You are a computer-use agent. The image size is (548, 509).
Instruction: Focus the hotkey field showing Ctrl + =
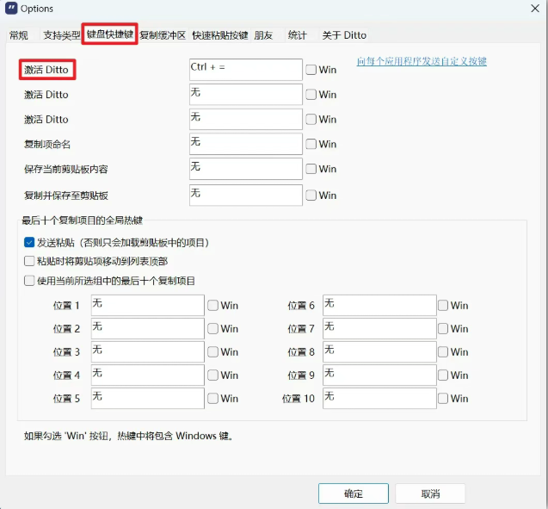pyautogui.click(x=246, y=70)
